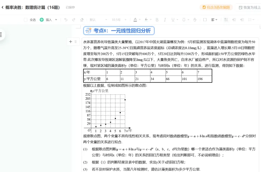The image size is (261, 172).
Task: Click the x-row table cell containing 7
Action: point(205,72)
